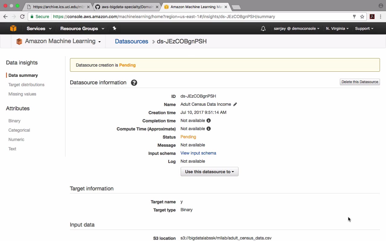Open the notifications bell icon

tap(263, 29)
